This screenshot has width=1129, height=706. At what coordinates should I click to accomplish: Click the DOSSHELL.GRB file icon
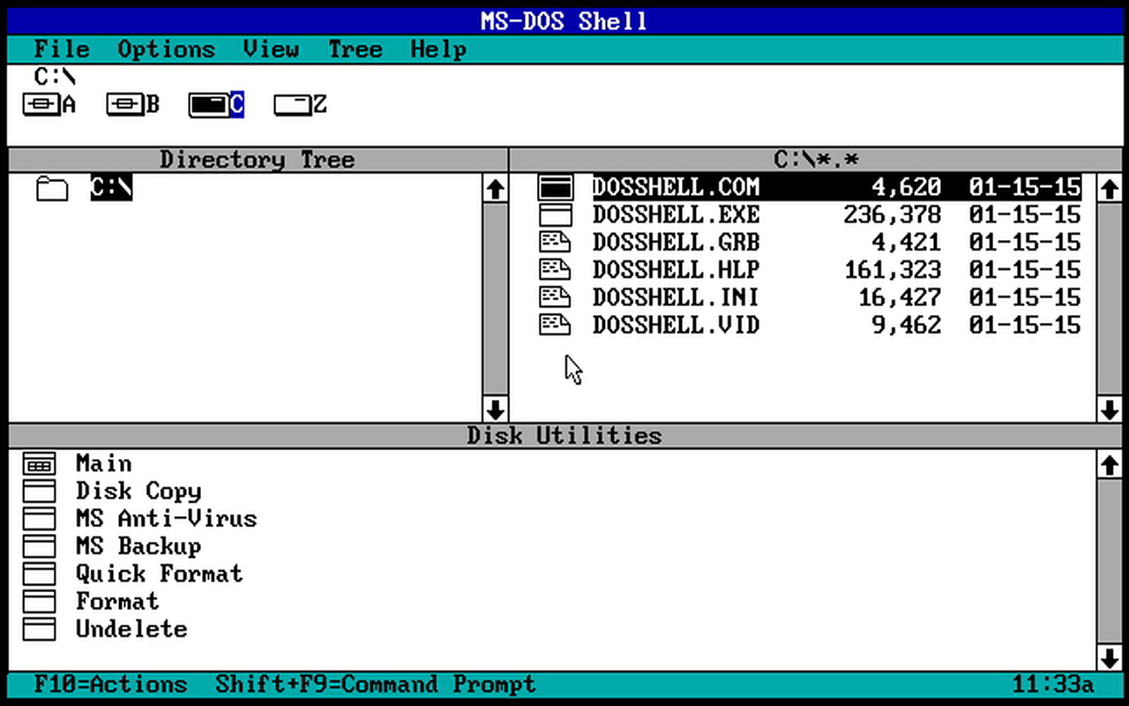[x=555, y=243]
